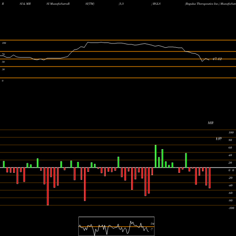Click the MR axis label 60
Viewport: 236px width, 236px height.
(x=230, y=148)
